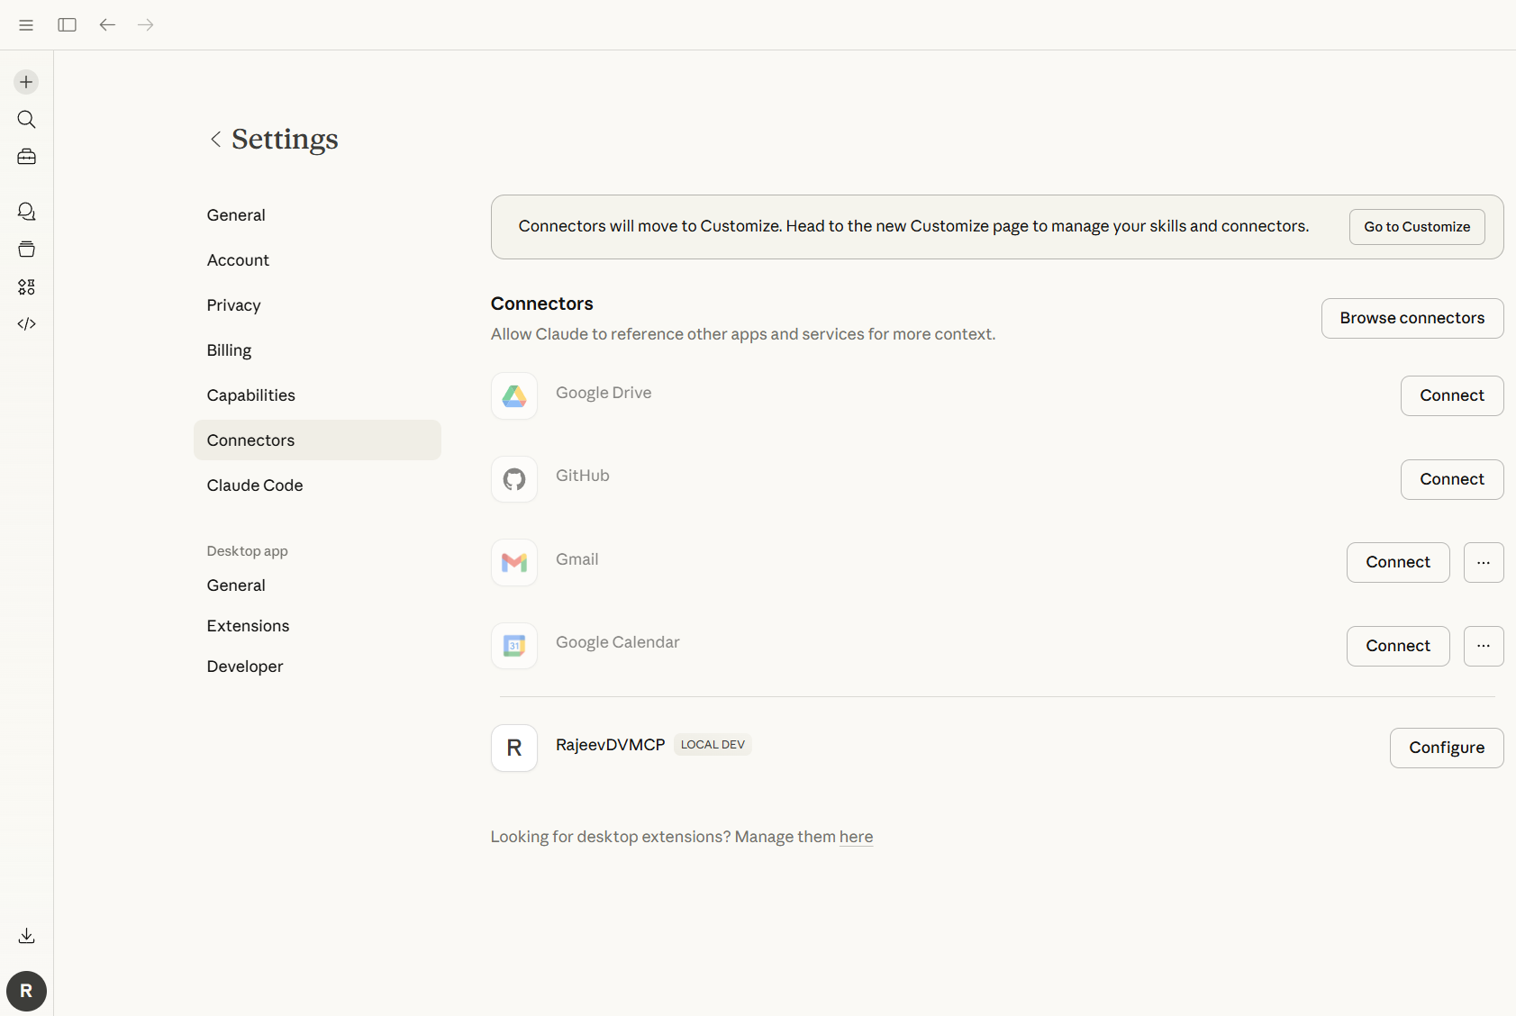Open the hamburger menu icon

(26, 24)
